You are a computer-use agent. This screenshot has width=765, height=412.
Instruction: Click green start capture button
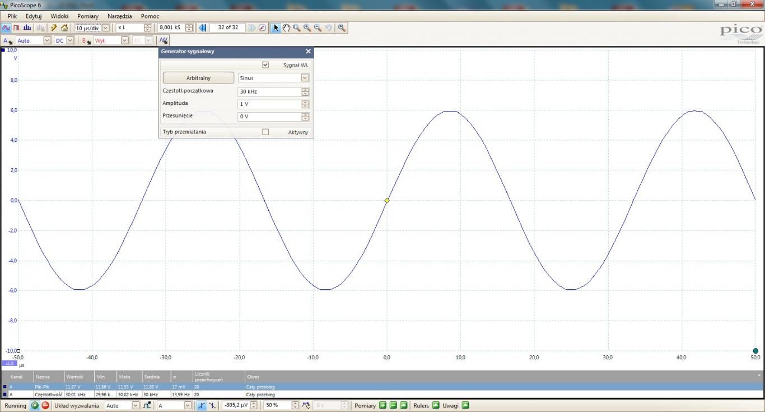[35, 405]
